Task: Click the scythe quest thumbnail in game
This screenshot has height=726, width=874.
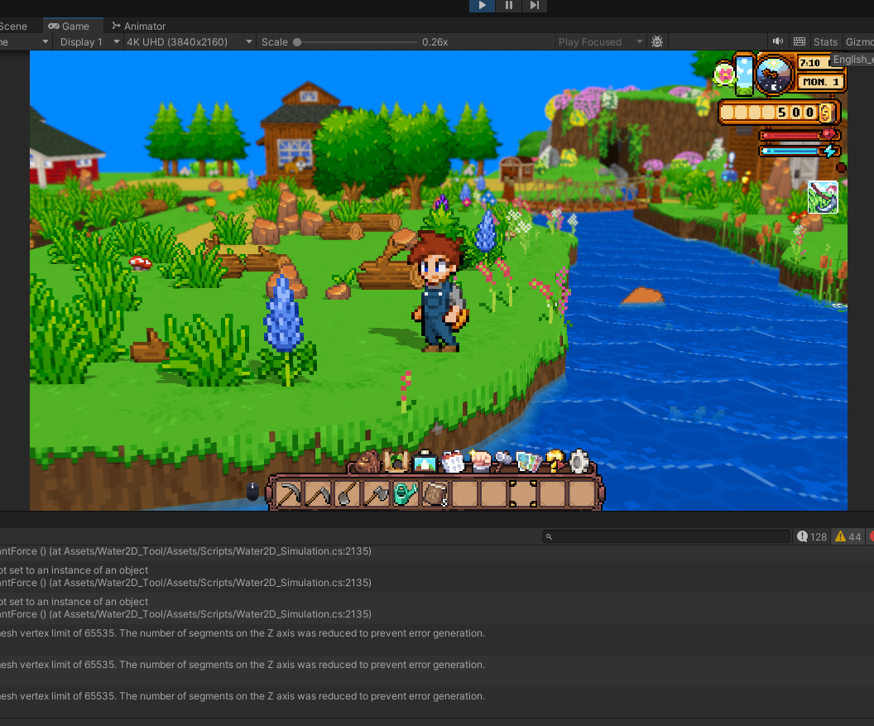Action: point(823,199)
